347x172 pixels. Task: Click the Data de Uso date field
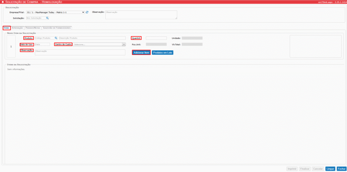(42, 44)
